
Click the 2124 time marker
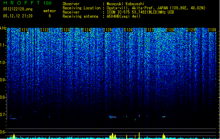pyautogui.click(x=86, y=30)
